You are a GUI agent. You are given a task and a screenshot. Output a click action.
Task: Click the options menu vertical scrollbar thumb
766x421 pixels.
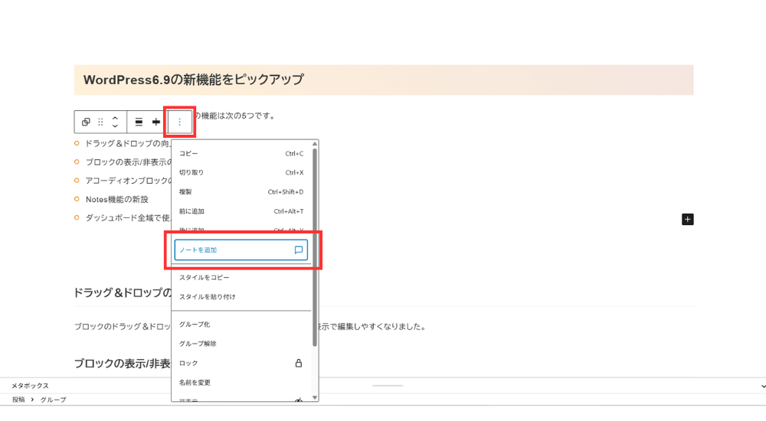314,245
